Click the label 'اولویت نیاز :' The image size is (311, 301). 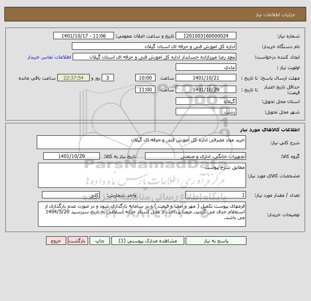[x=288, y=67]
